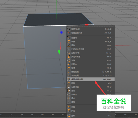Click the undo arrow icon for 撤销(动作)
The image size is (138, 118).
(69, 29)
